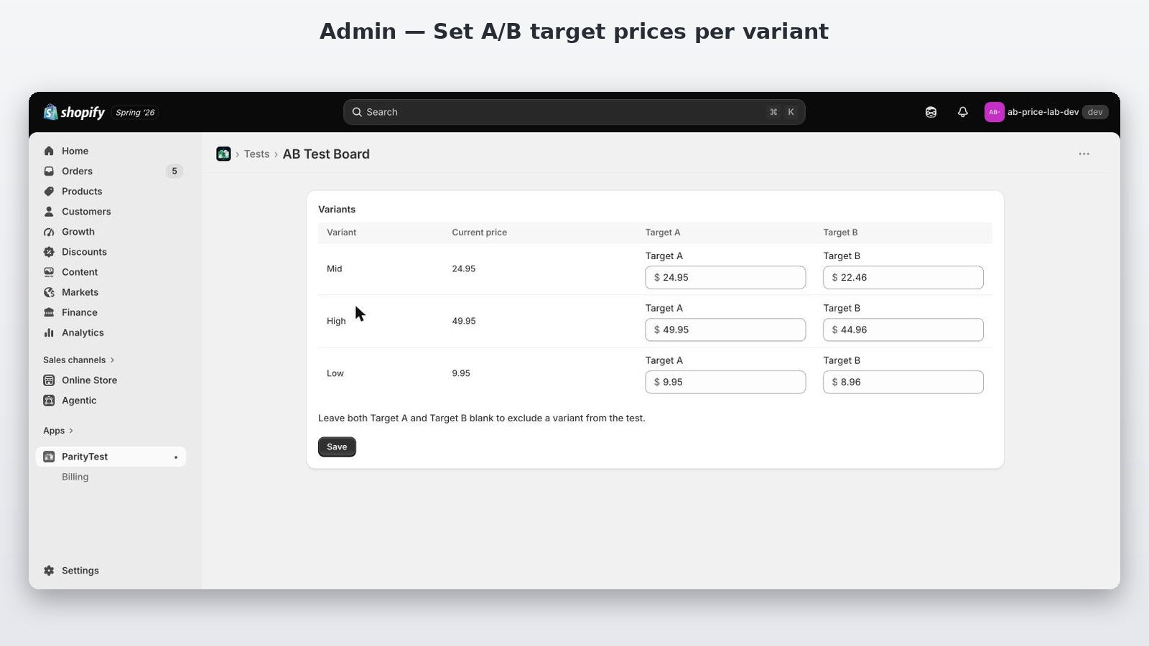Click the ParityTest app icon in breadcrumb
This screenshot has height=646, width=1149.
[x=223, y=154]
